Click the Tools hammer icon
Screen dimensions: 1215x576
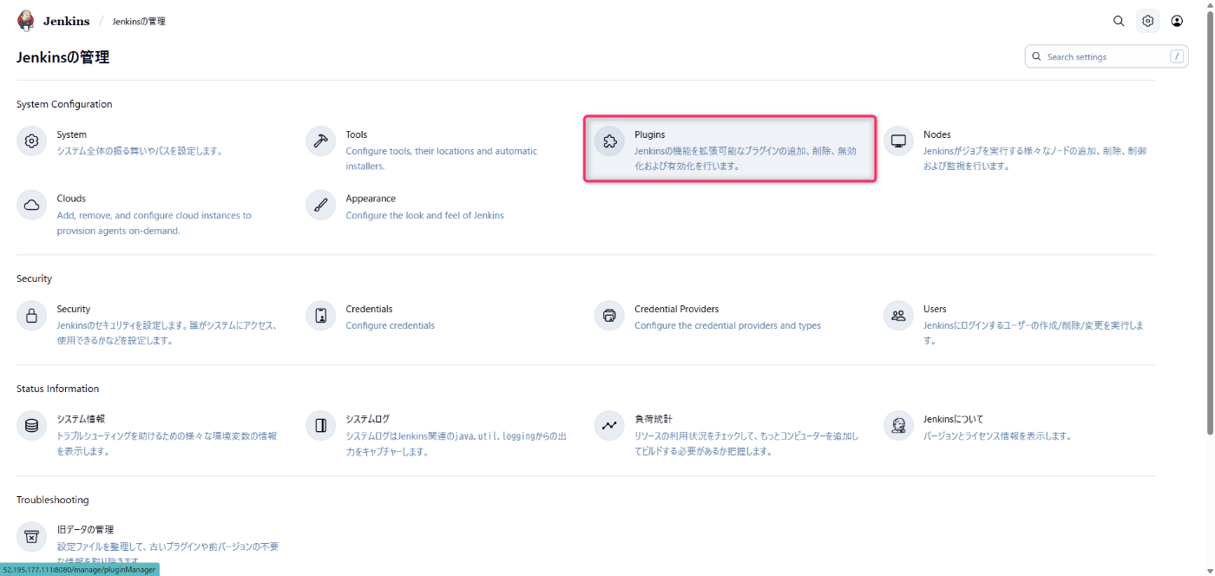[x=320, y=141]
